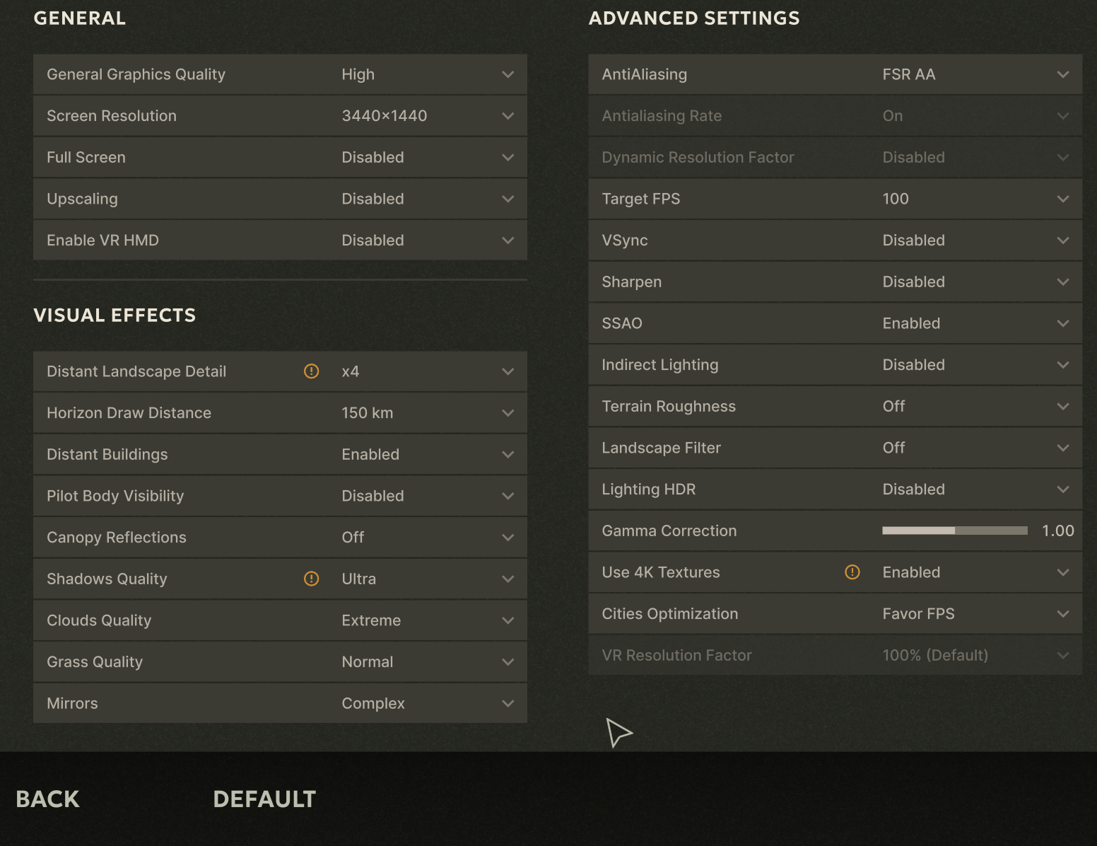Open Use 4K Textures Enabled dropdown
Screen dimensions: 1097x846
pyautogui.click(x=835, y=572)
